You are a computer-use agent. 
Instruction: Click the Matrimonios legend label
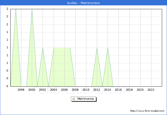86,99
